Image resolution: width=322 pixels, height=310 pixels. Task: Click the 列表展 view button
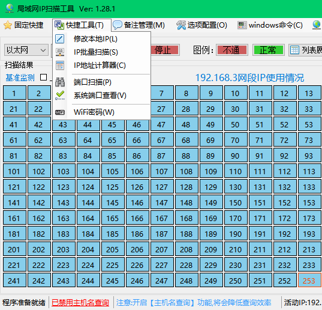[306, 50]
